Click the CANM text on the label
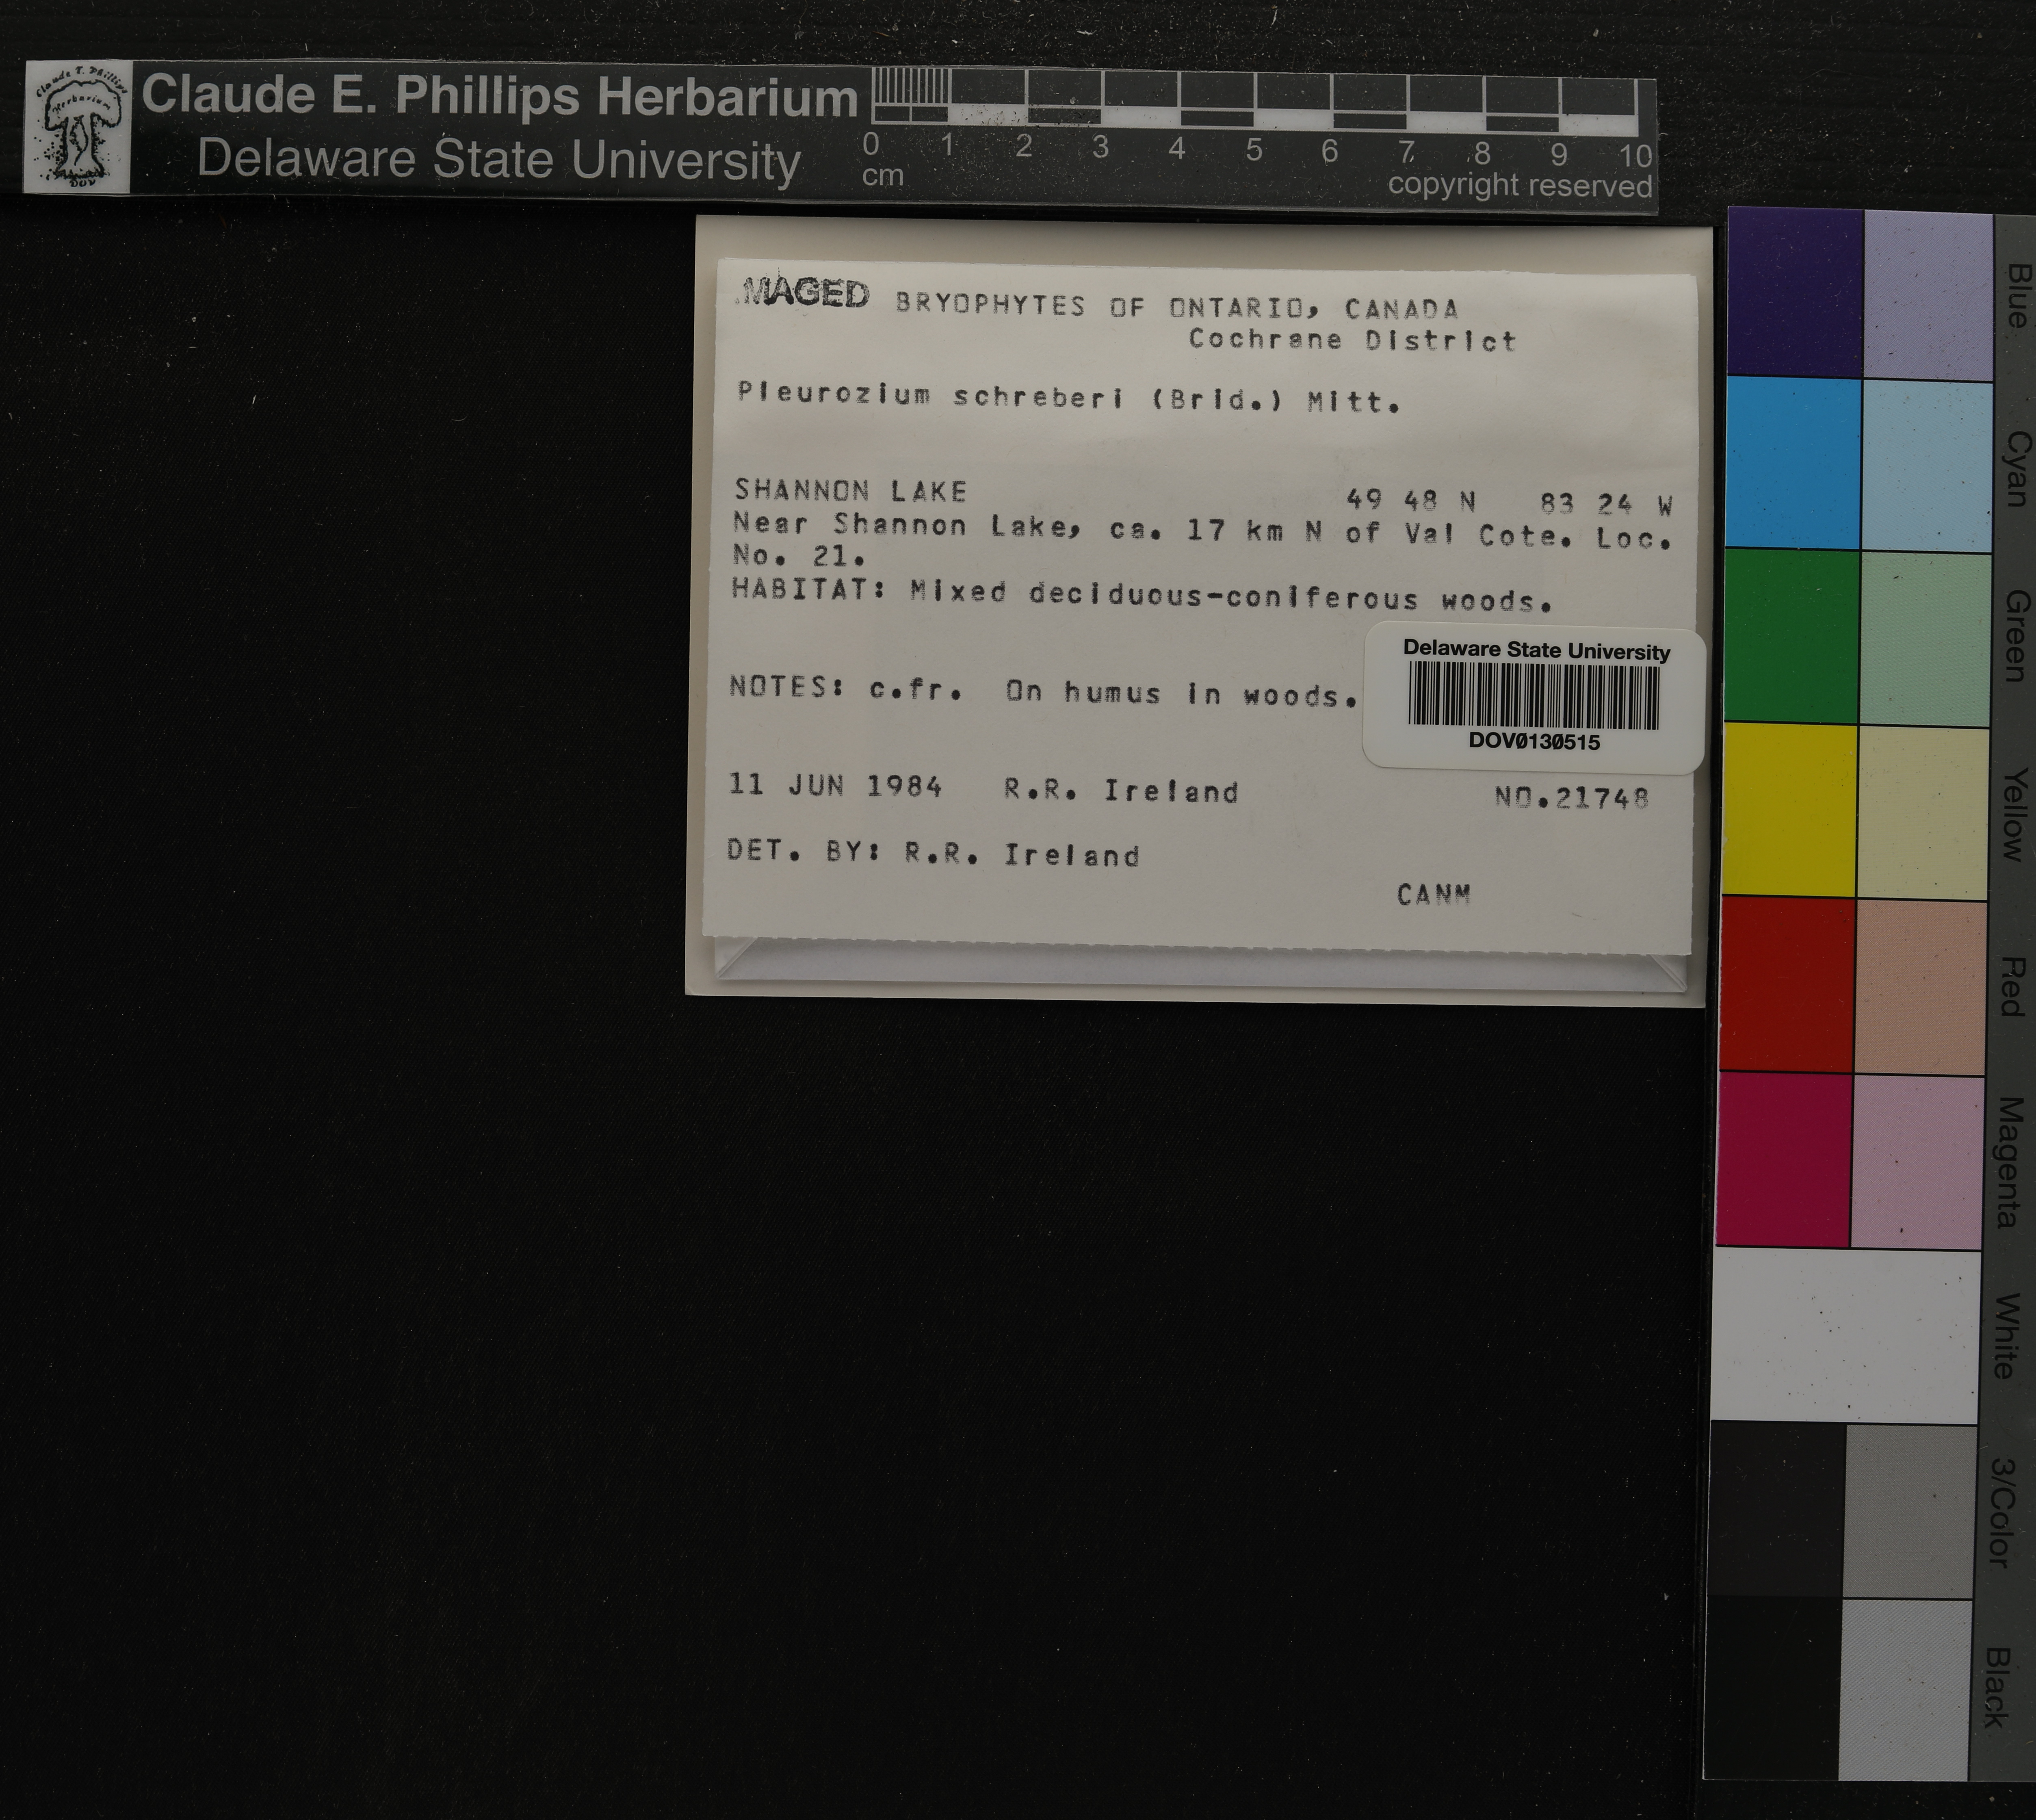2036x1820 pixels. (1433, 894)
